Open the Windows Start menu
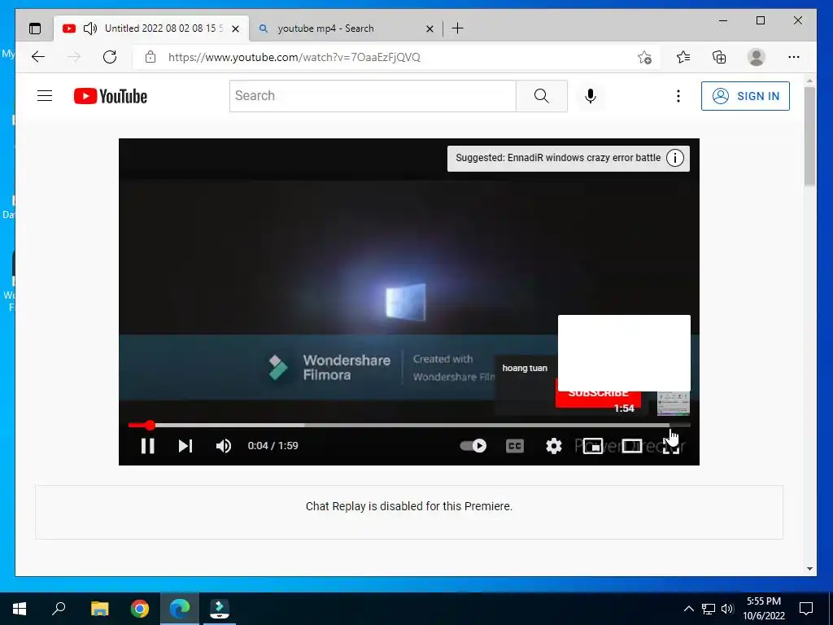Viewport: 833px width, 625px height. click(20, 609)
